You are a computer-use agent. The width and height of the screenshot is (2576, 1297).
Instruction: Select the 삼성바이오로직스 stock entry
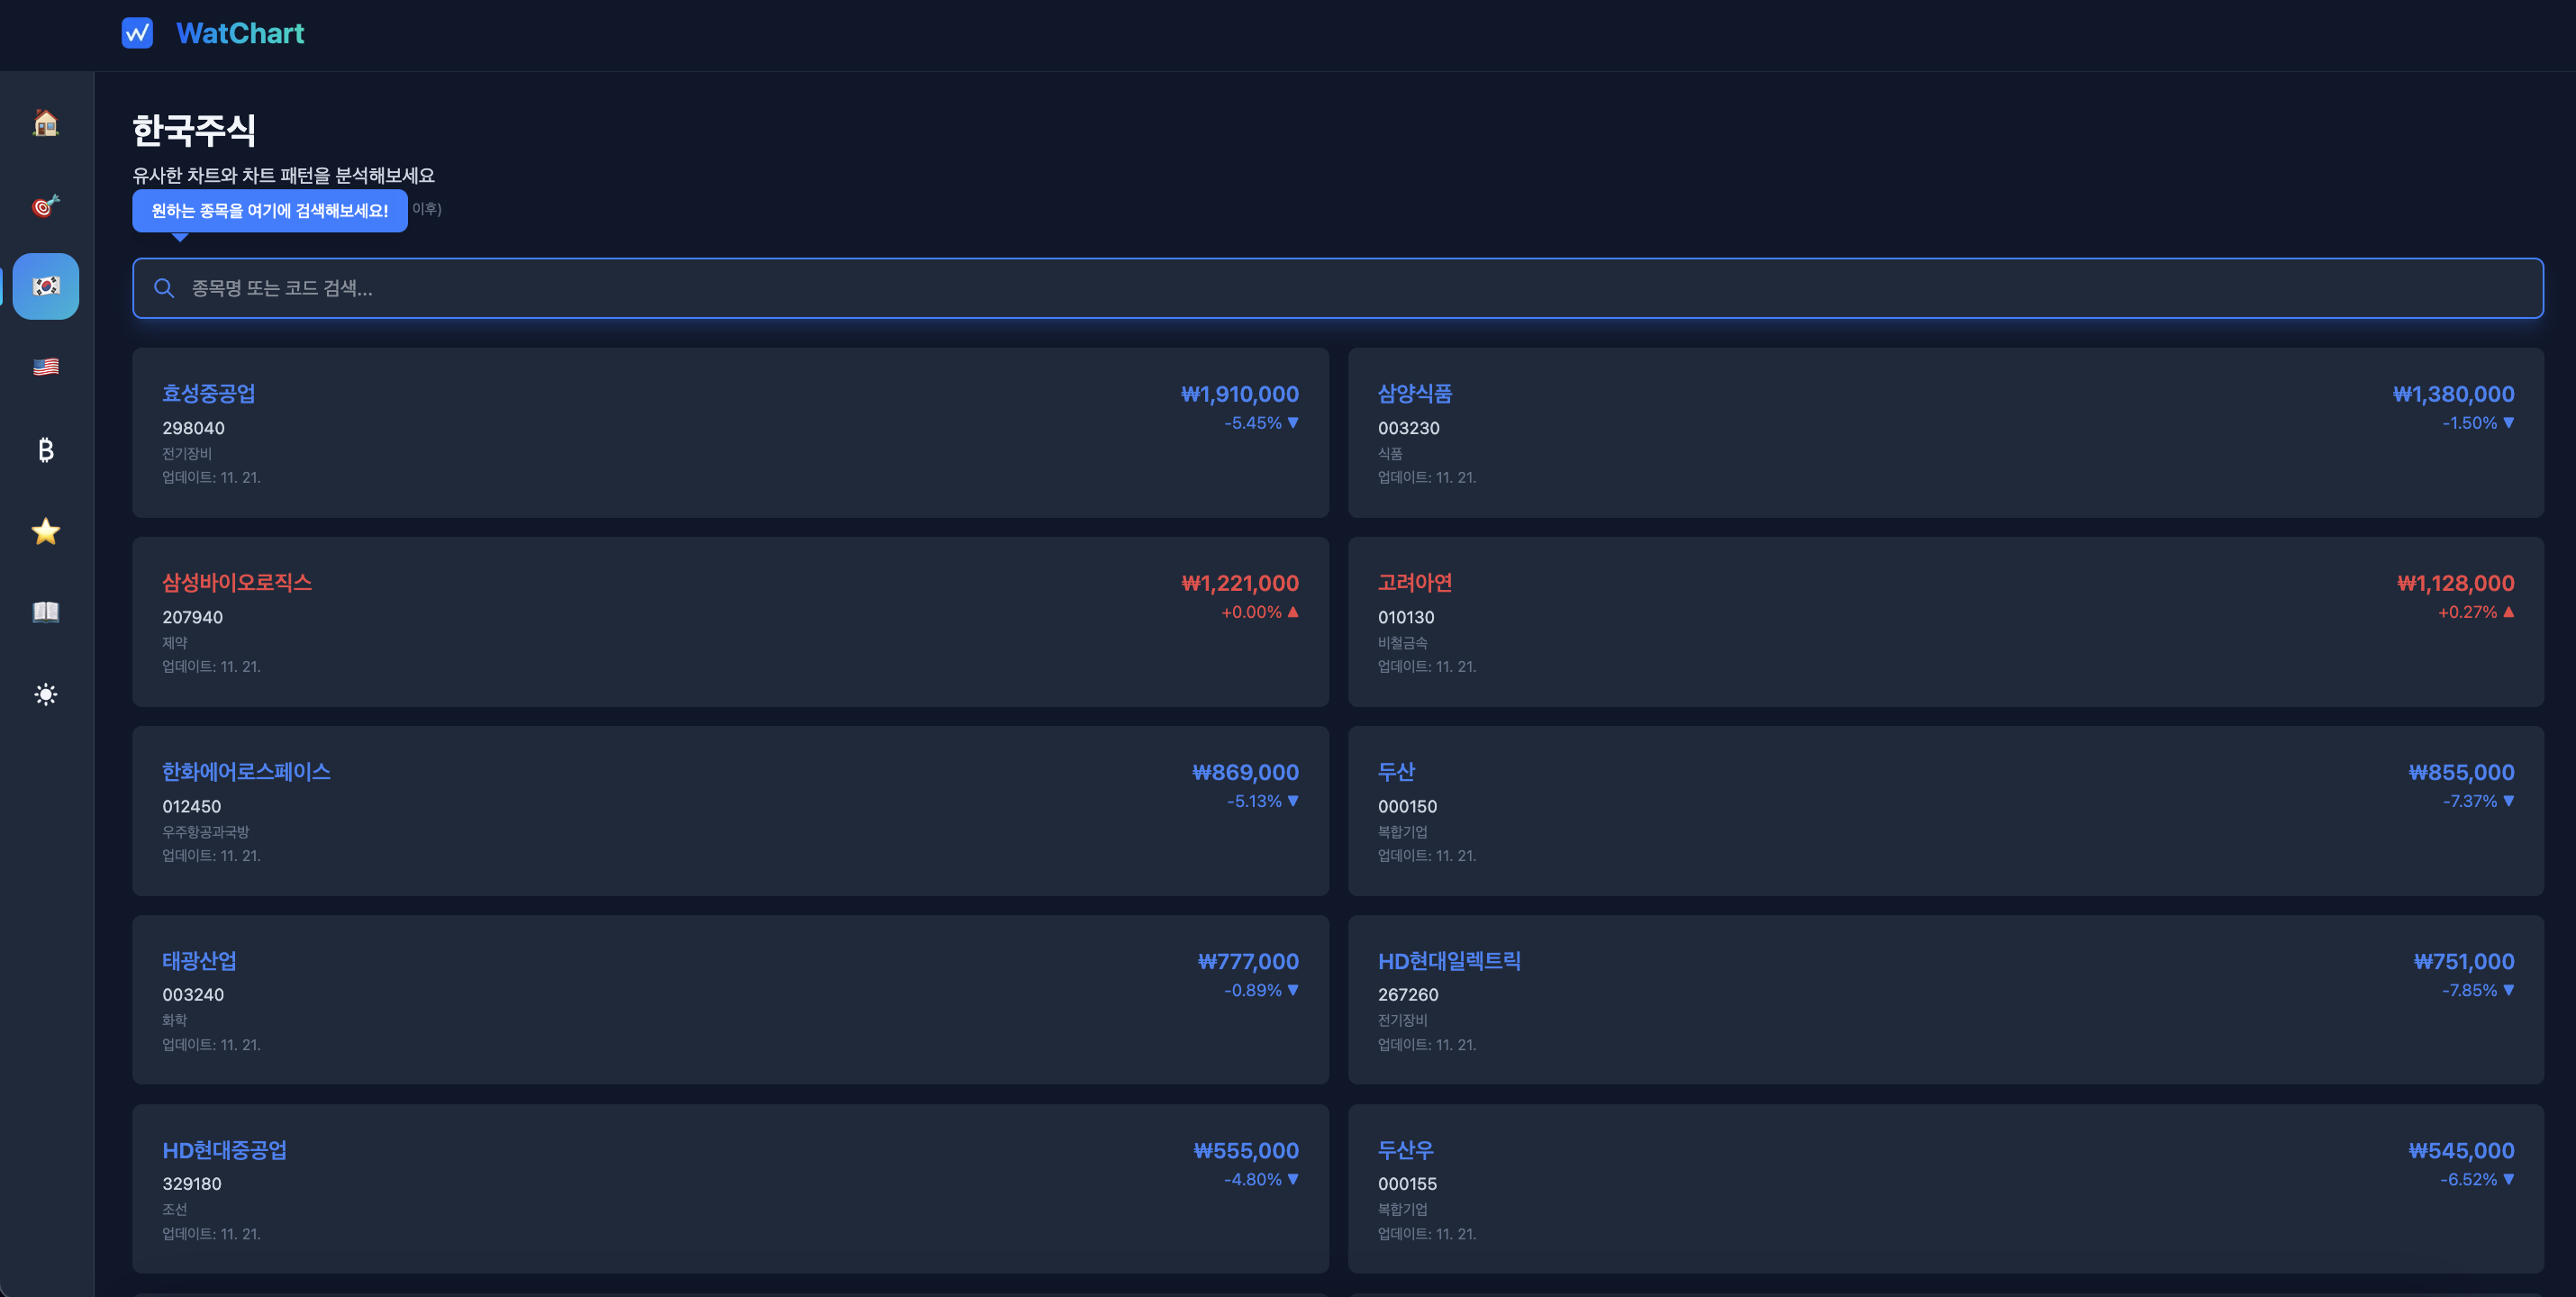tap(237, 582)
